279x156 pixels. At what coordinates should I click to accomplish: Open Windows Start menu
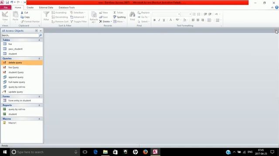[x=5, y=152]
